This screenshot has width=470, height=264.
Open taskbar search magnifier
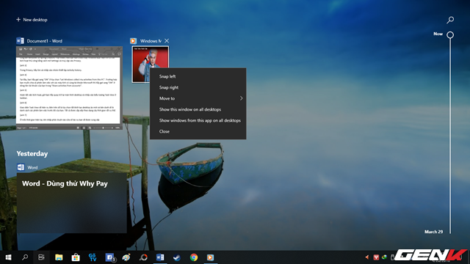tap(25, 257)
